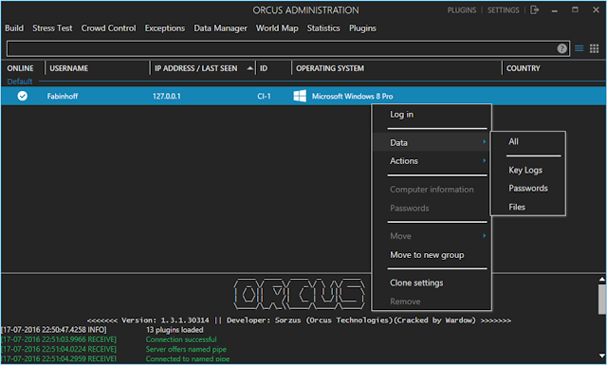607x365 pixels.
Task: Select Key Logs in Data submenu
Action: point(528,170)
